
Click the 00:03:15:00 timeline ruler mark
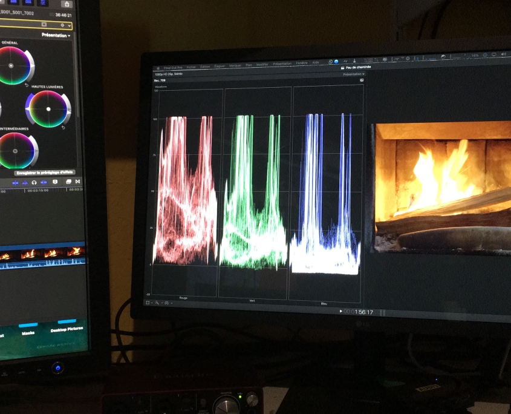pos(38,190)
